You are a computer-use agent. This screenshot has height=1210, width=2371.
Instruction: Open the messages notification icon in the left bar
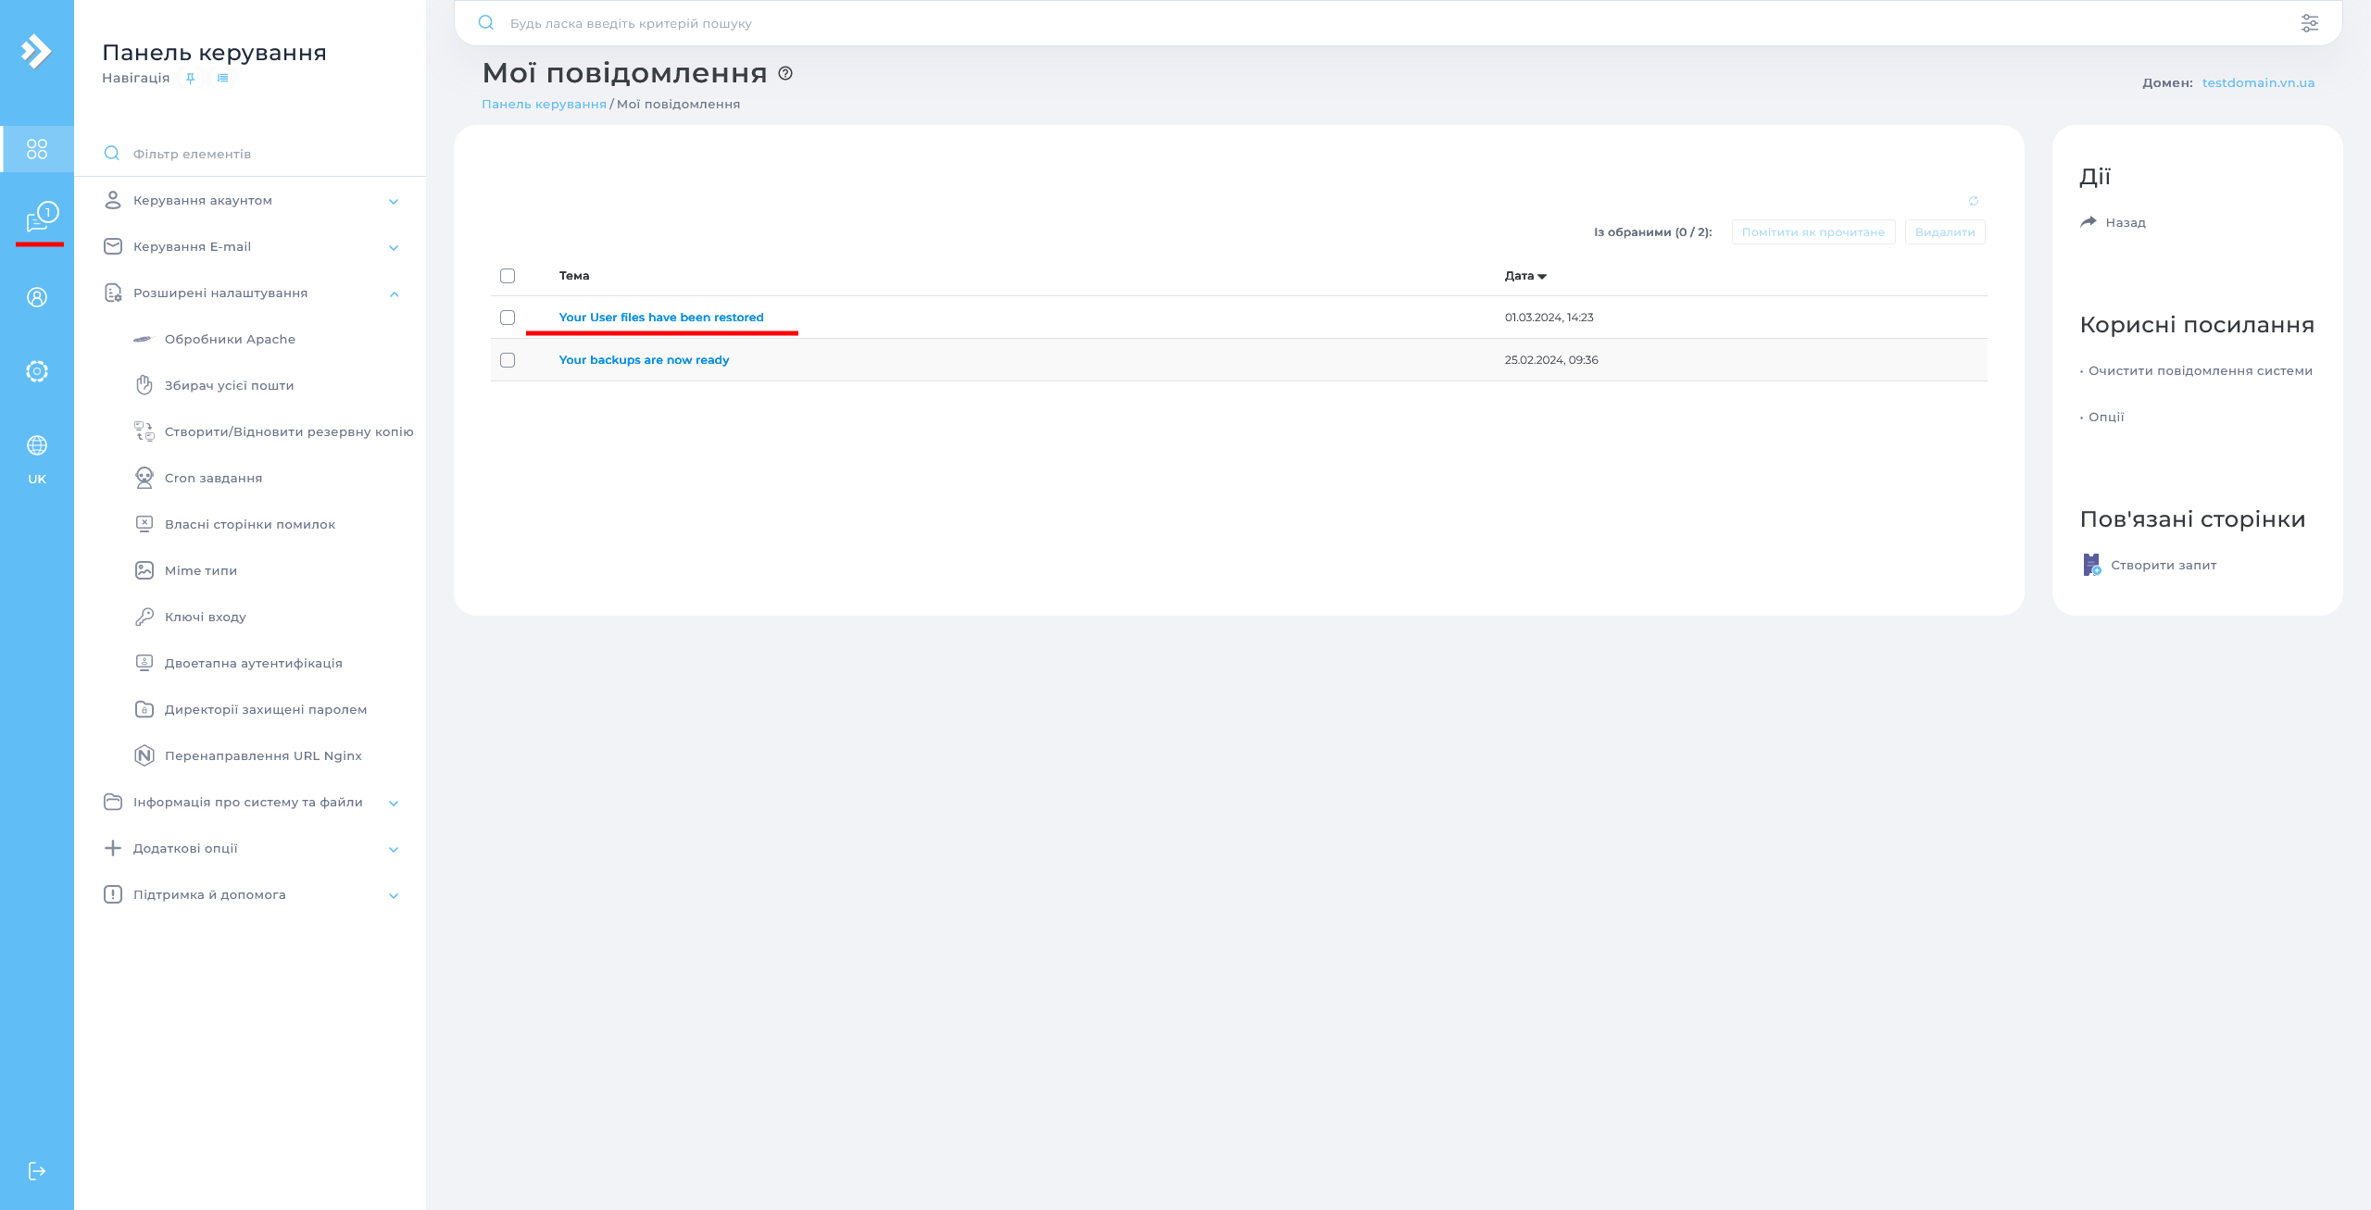point(39,219)
